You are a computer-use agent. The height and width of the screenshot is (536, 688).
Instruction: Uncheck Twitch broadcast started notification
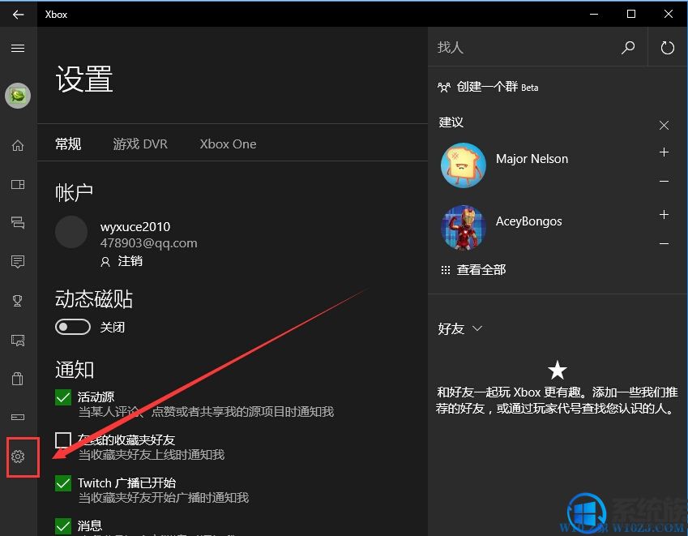[63, 483]
